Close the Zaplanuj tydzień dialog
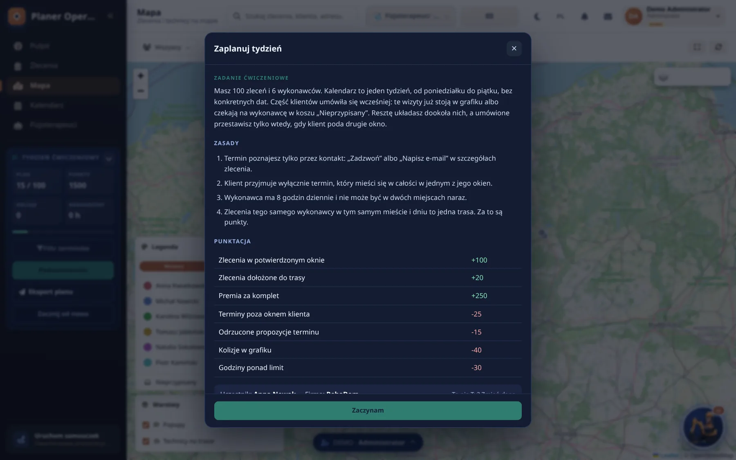 pos(514,48)
